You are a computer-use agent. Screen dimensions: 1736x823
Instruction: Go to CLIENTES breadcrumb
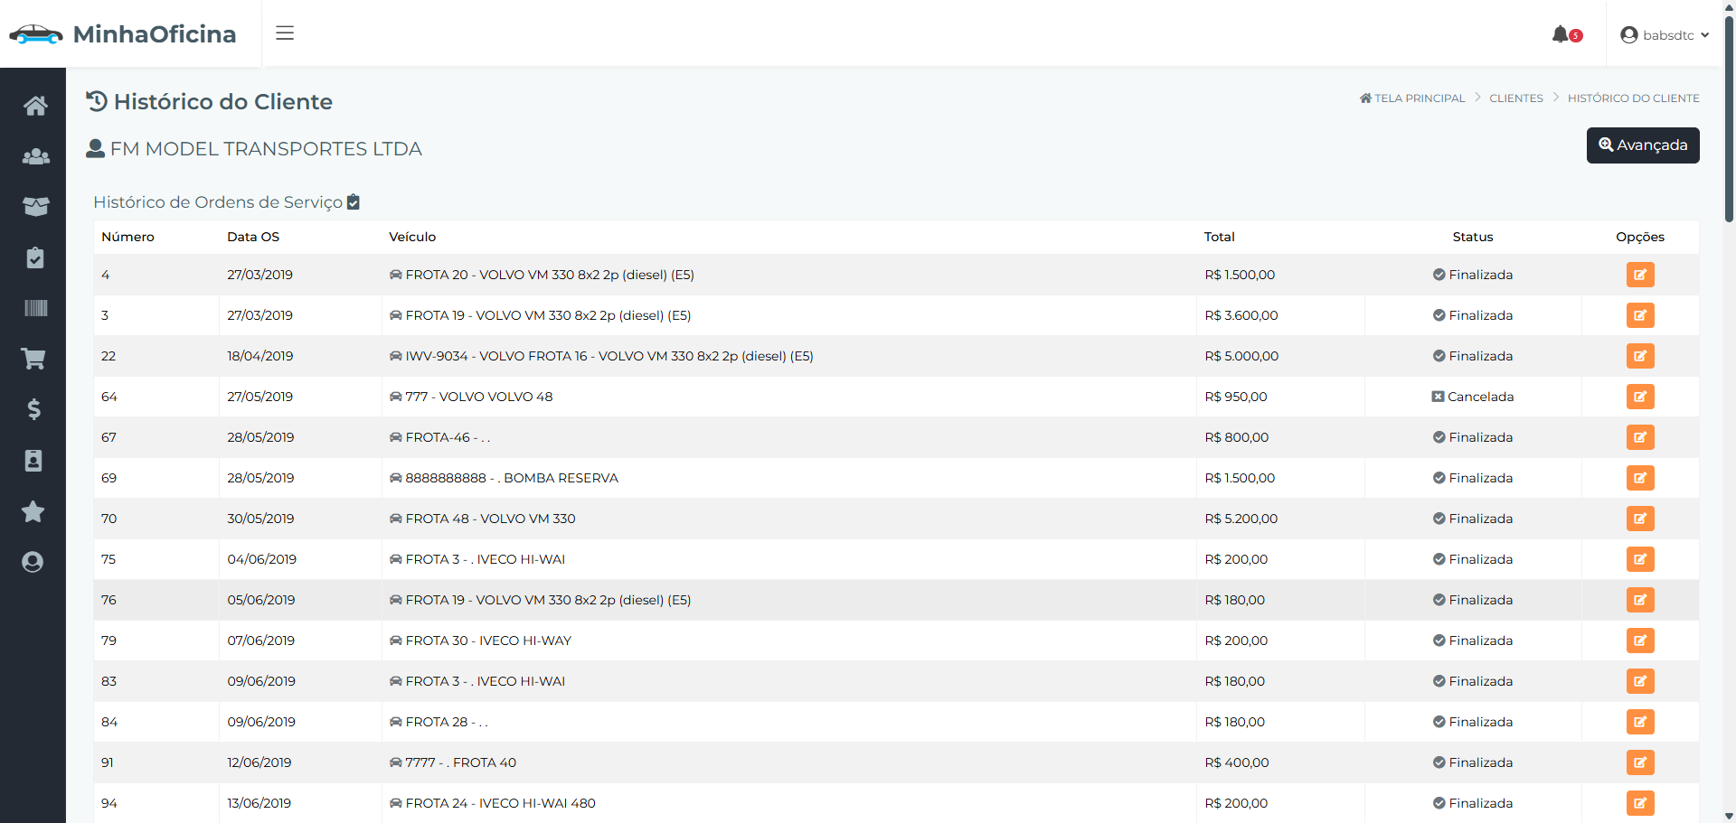coord(1516,98)
